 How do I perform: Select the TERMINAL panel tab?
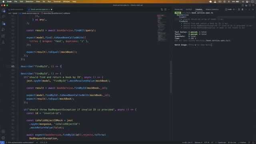point(199,10)
